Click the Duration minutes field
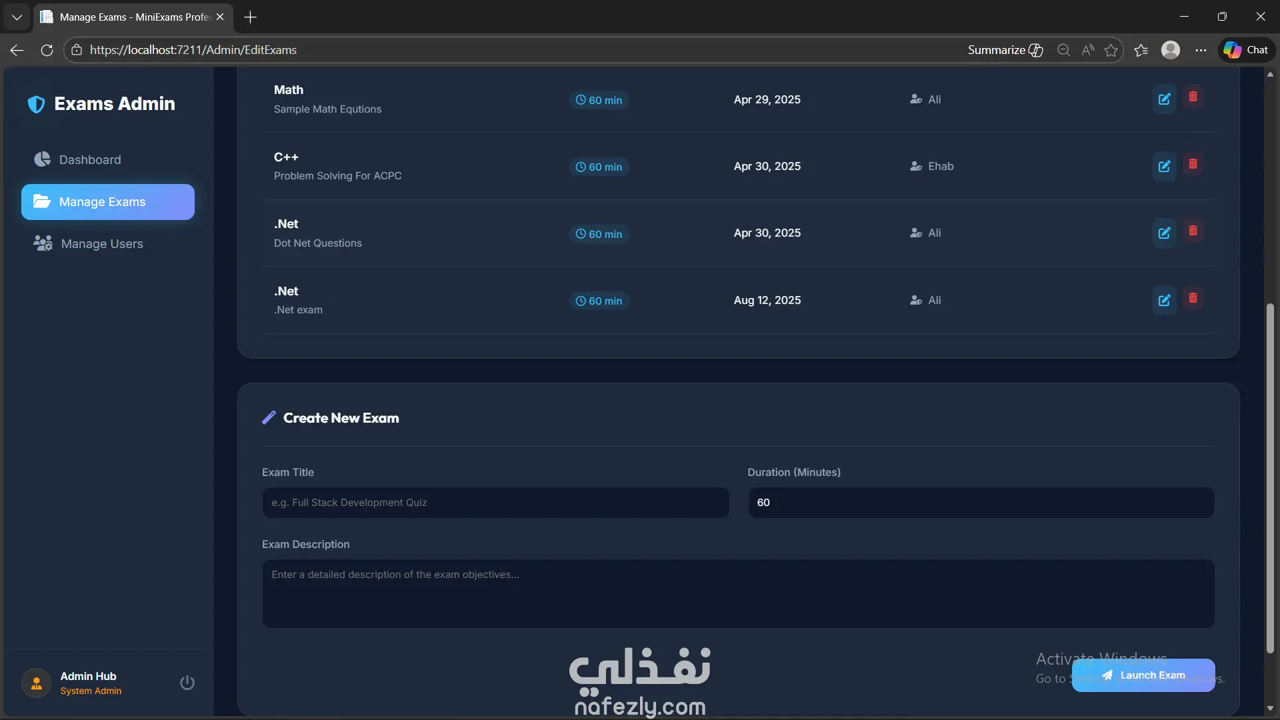 click(981, 503)
